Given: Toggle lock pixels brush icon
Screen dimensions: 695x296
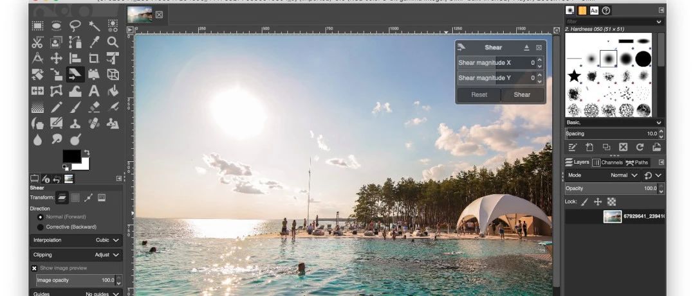Looking at the screenshot, I should pos(584,202).
